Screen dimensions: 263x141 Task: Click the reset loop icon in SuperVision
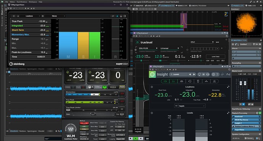tap(113, 16)
